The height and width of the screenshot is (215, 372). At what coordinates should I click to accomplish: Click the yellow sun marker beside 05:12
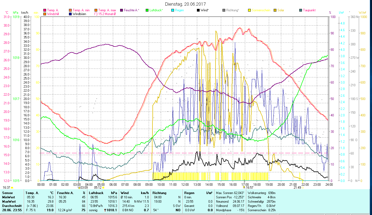point(103,188)
